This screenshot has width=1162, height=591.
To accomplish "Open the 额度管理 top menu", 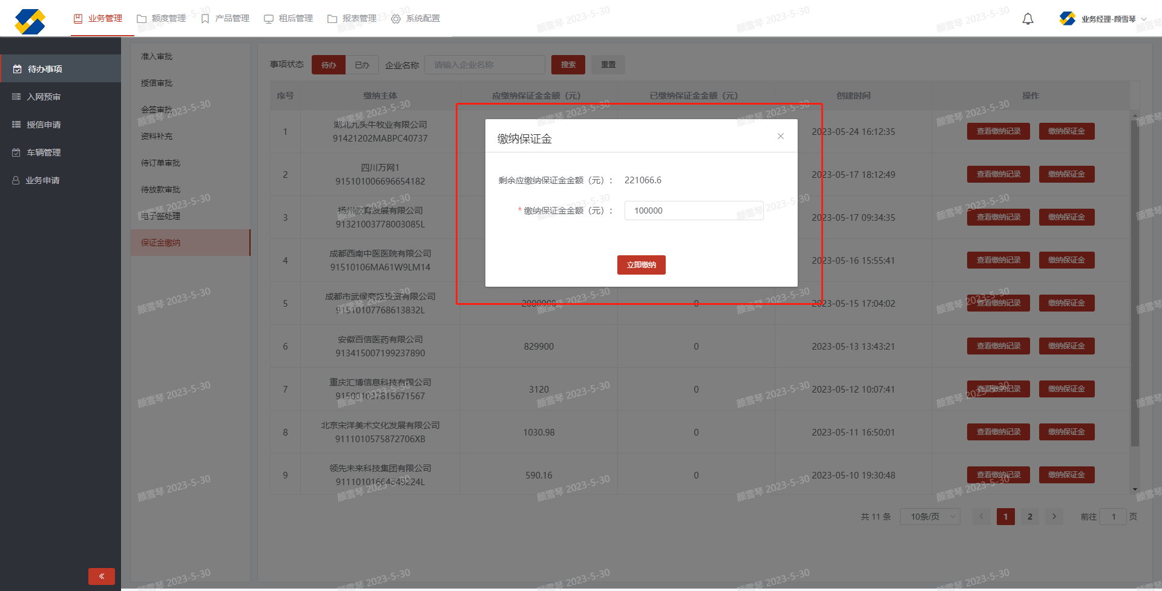I will 162,19.
